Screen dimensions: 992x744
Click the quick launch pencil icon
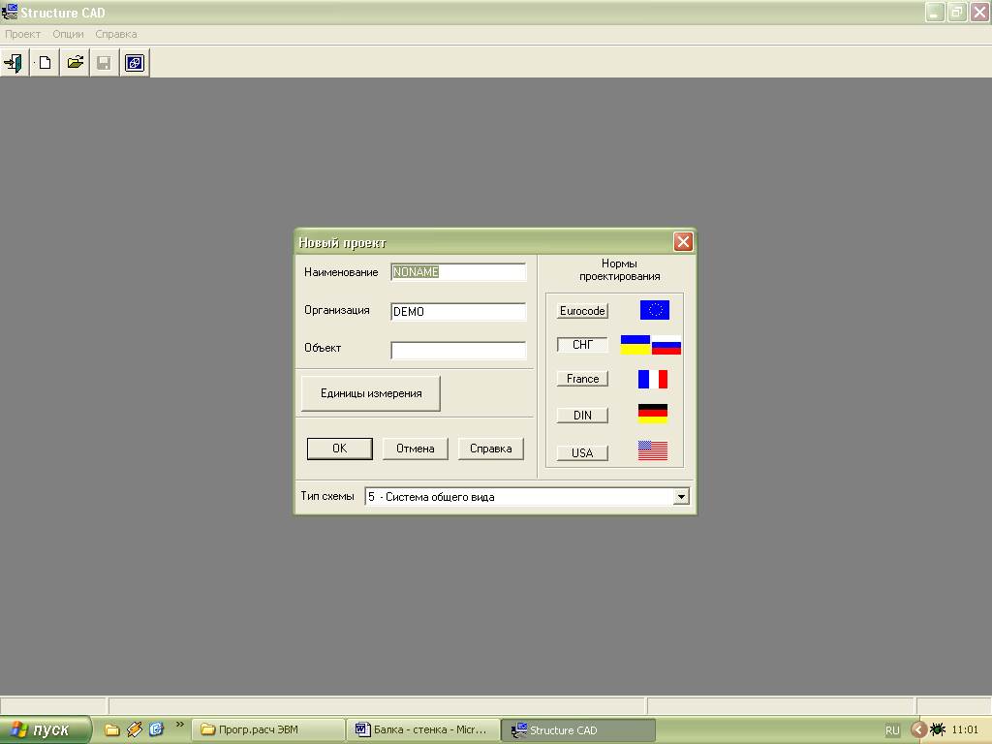click(134, 729)
